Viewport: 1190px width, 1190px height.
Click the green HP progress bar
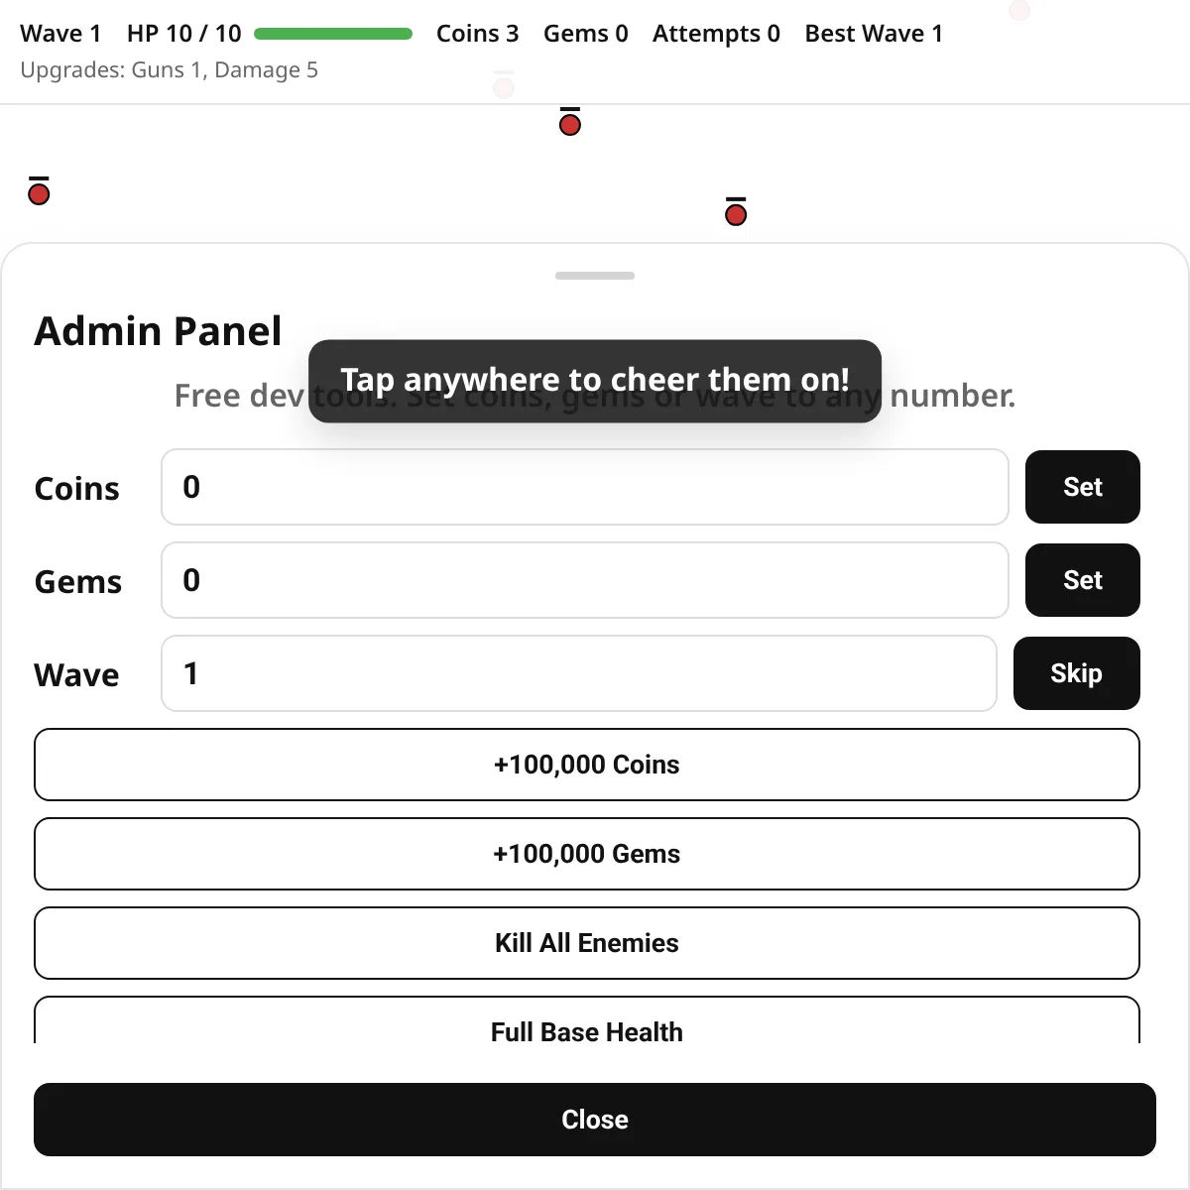coord(333,34)
